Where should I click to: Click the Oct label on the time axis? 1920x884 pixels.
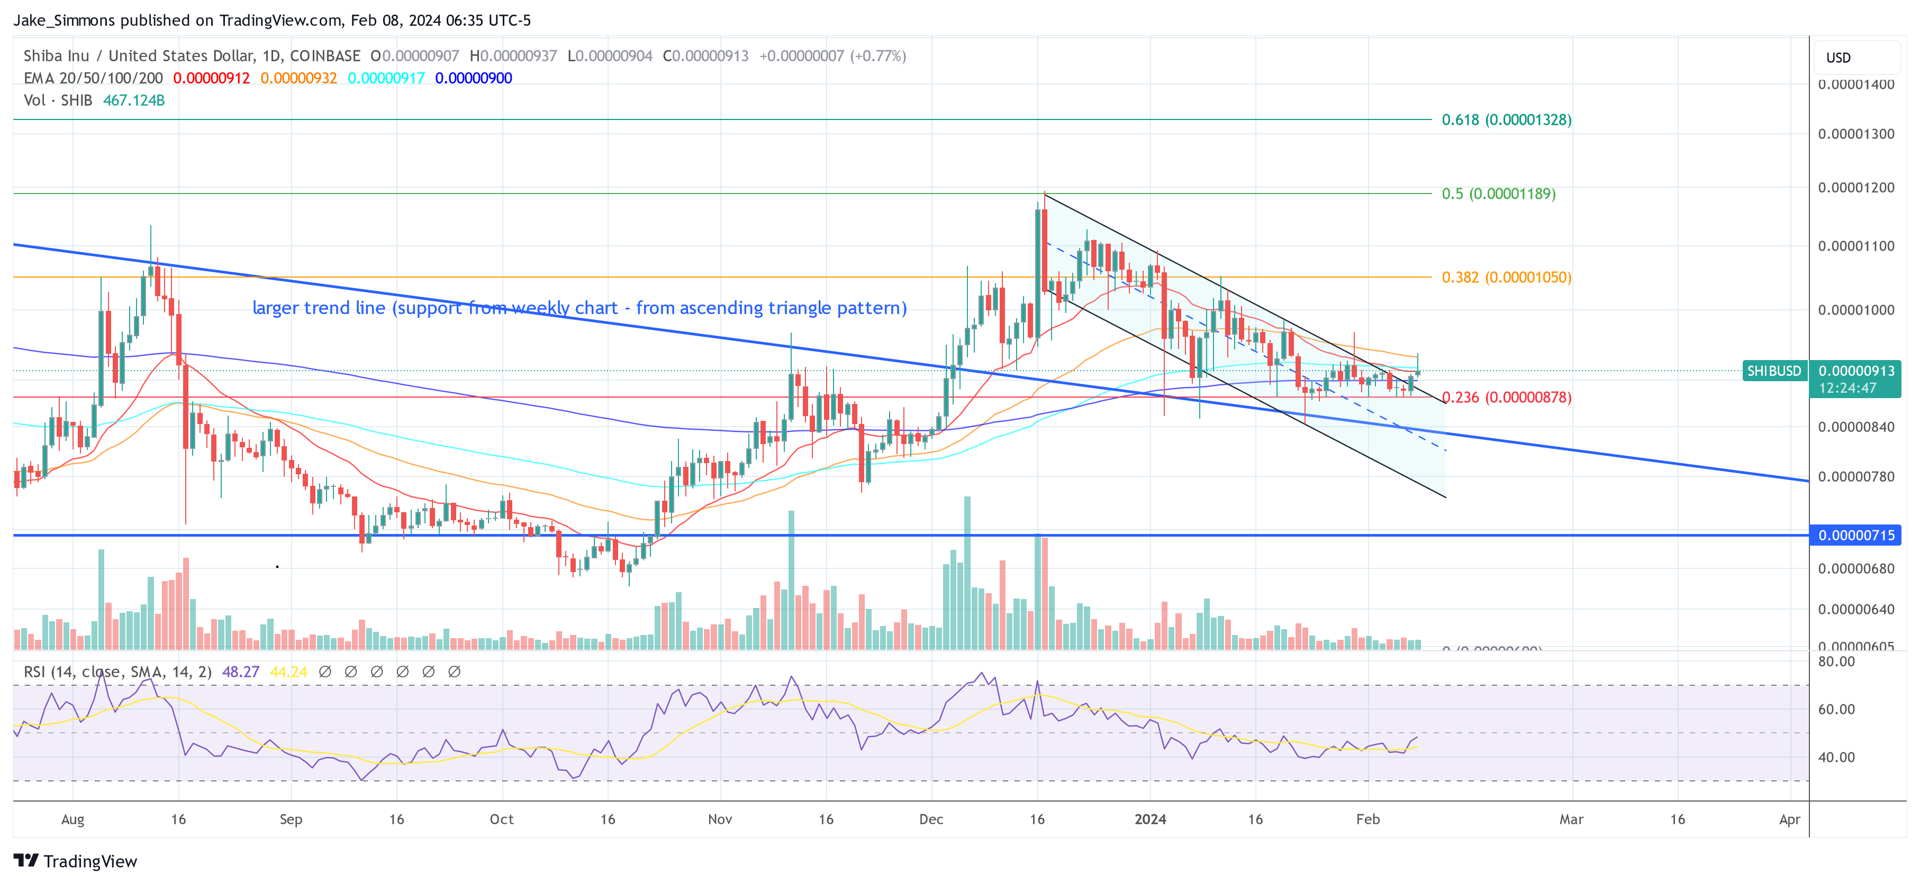[502, 819]
